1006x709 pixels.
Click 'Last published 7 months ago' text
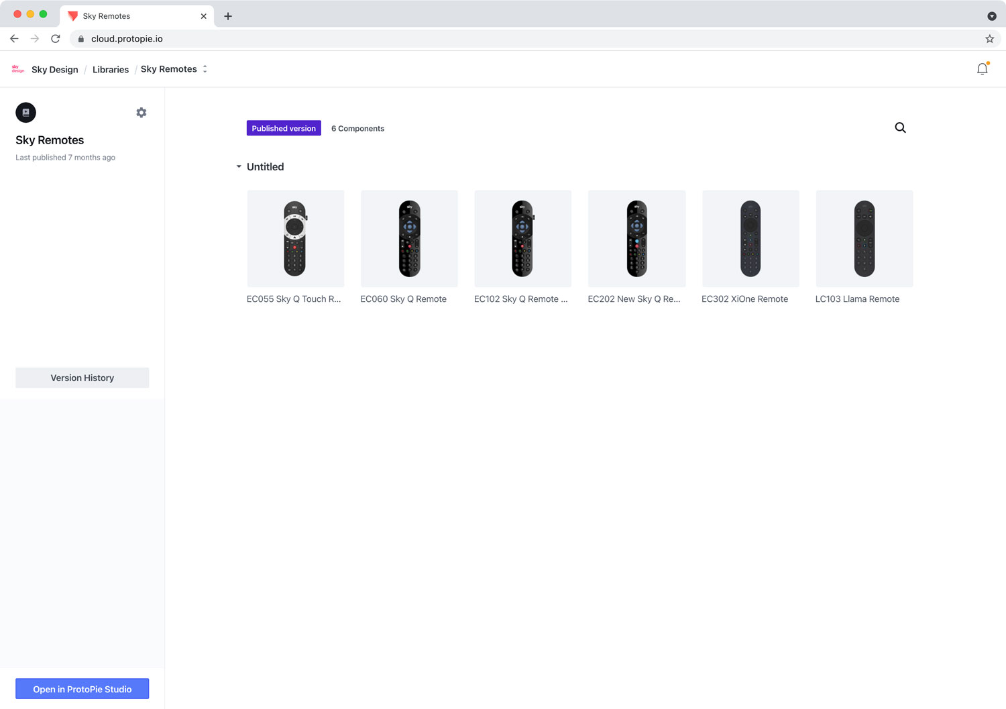coord(65,158)
